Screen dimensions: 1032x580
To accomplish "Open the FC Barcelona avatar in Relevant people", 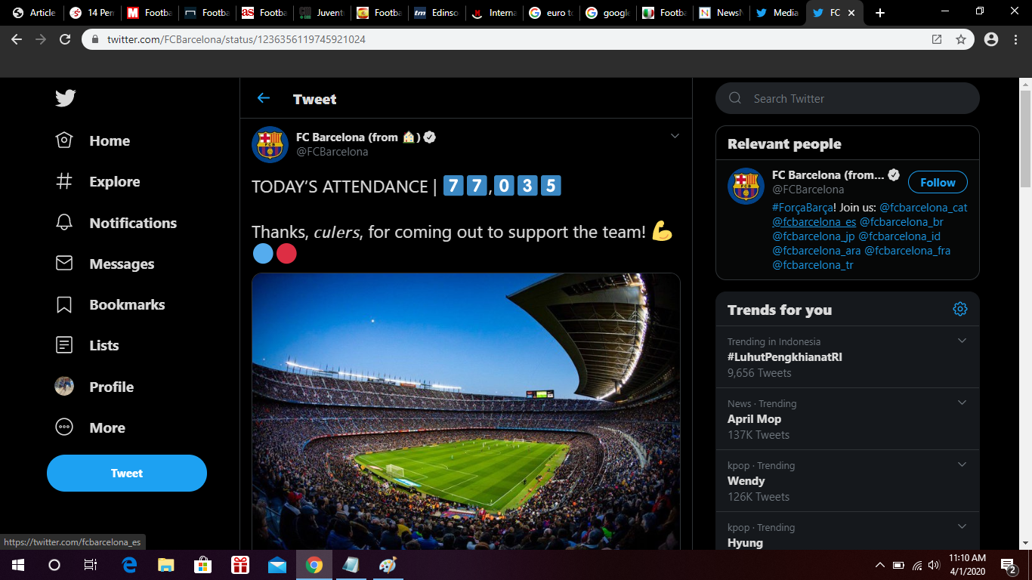I will (x=746, y=186).
